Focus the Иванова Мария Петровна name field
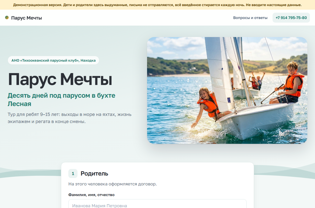 coord(157,204)
